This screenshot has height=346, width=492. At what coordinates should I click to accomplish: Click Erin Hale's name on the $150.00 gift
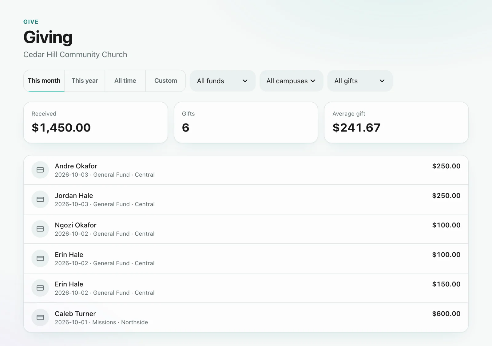pyautogui.click(x=69, y=284)
